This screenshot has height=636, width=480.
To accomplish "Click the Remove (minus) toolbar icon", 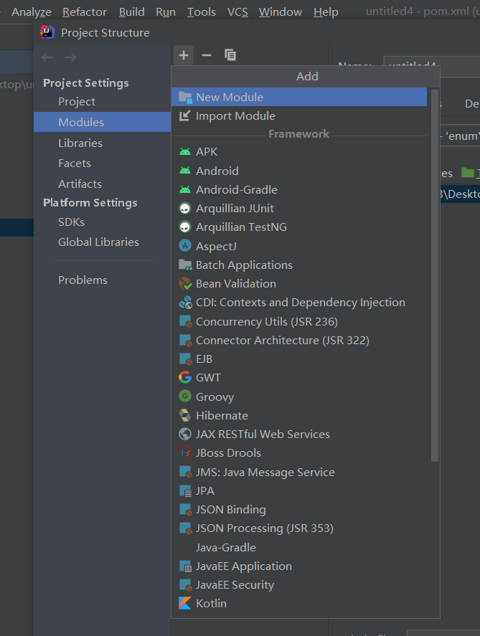I will (207, 55).
